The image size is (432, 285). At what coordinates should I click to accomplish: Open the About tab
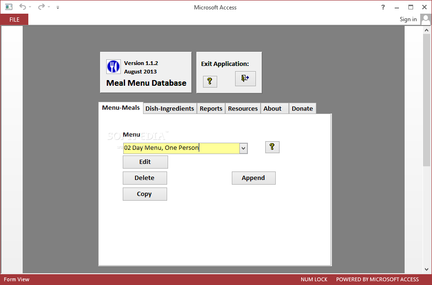[x=274, y=108]
